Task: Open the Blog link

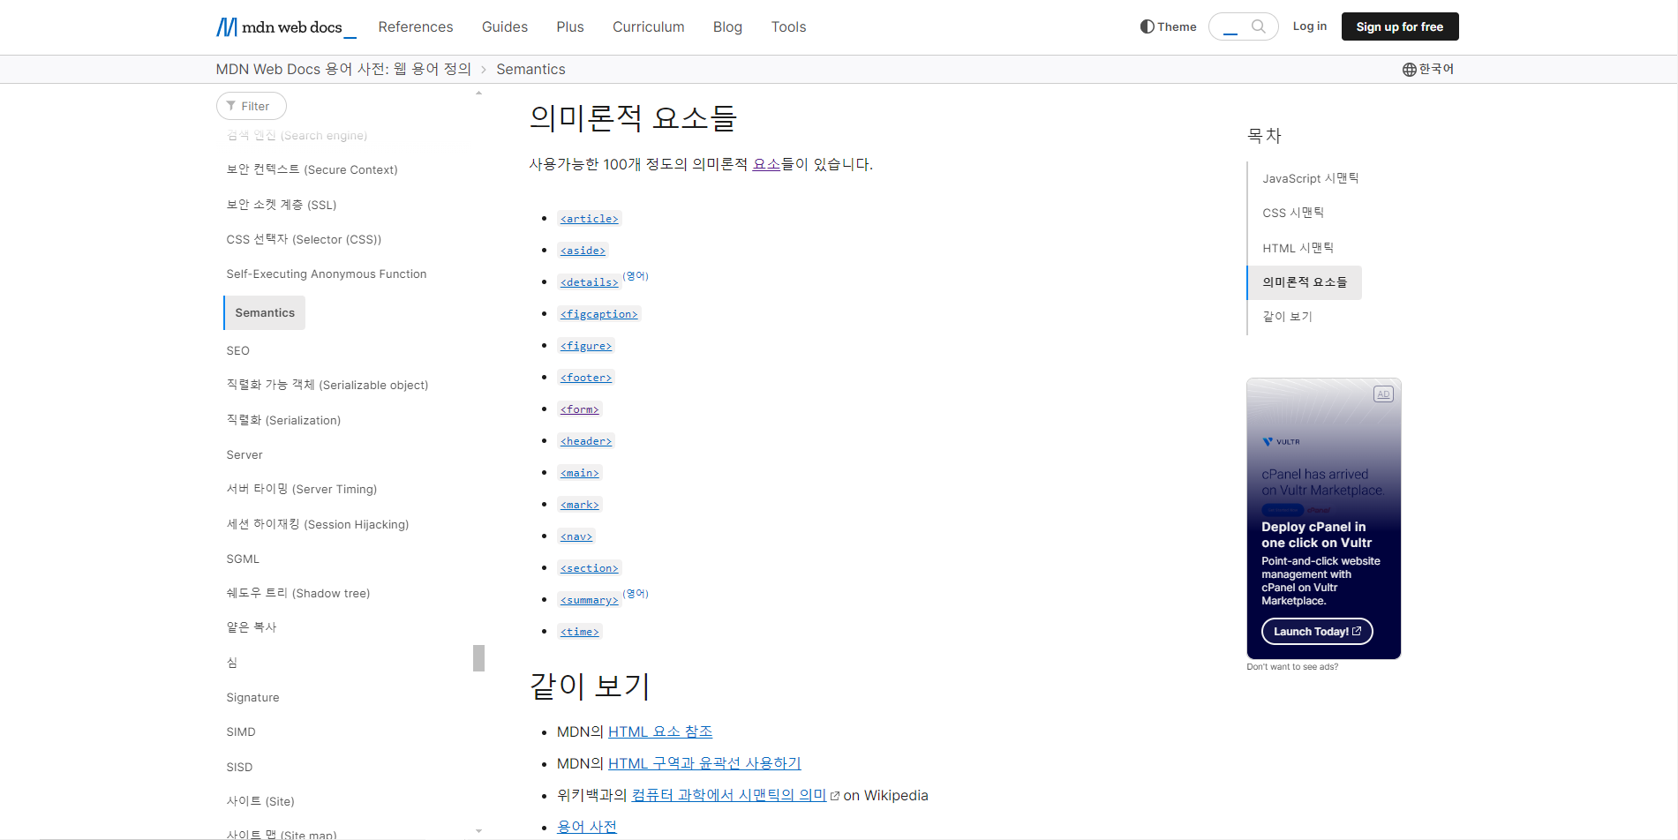Action: 727,27
